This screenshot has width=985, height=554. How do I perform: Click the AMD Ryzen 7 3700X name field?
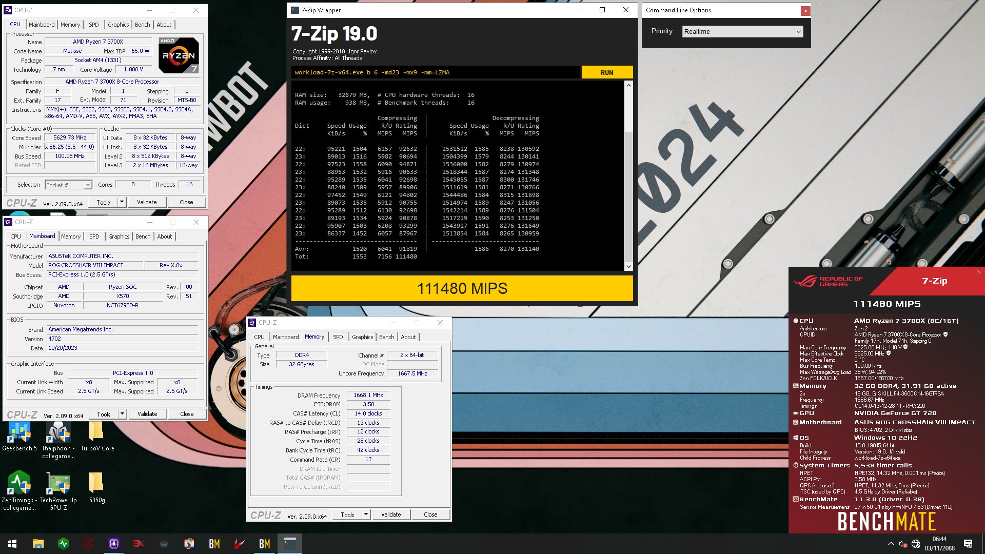[98, 42]
